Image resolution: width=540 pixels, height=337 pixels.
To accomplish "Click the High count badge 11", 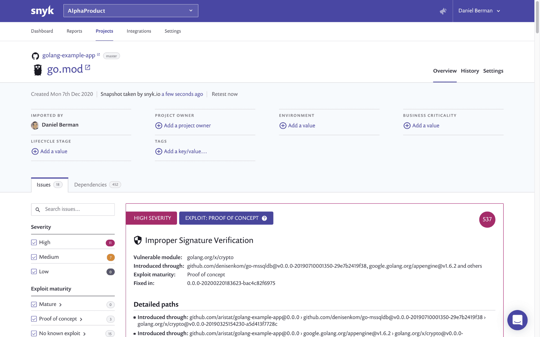I will click(110, 243).
